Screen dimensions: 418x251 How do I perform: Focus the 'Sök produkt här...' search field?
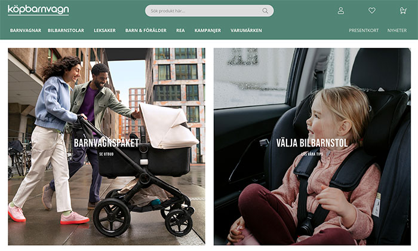click(209, 11)
